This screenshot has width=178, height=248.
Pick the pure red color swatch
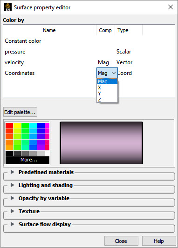[9, 125]
